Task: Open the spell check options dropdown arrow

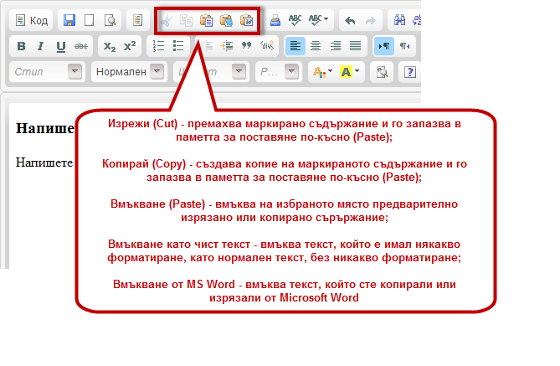Action: click(x=326, y=20)
